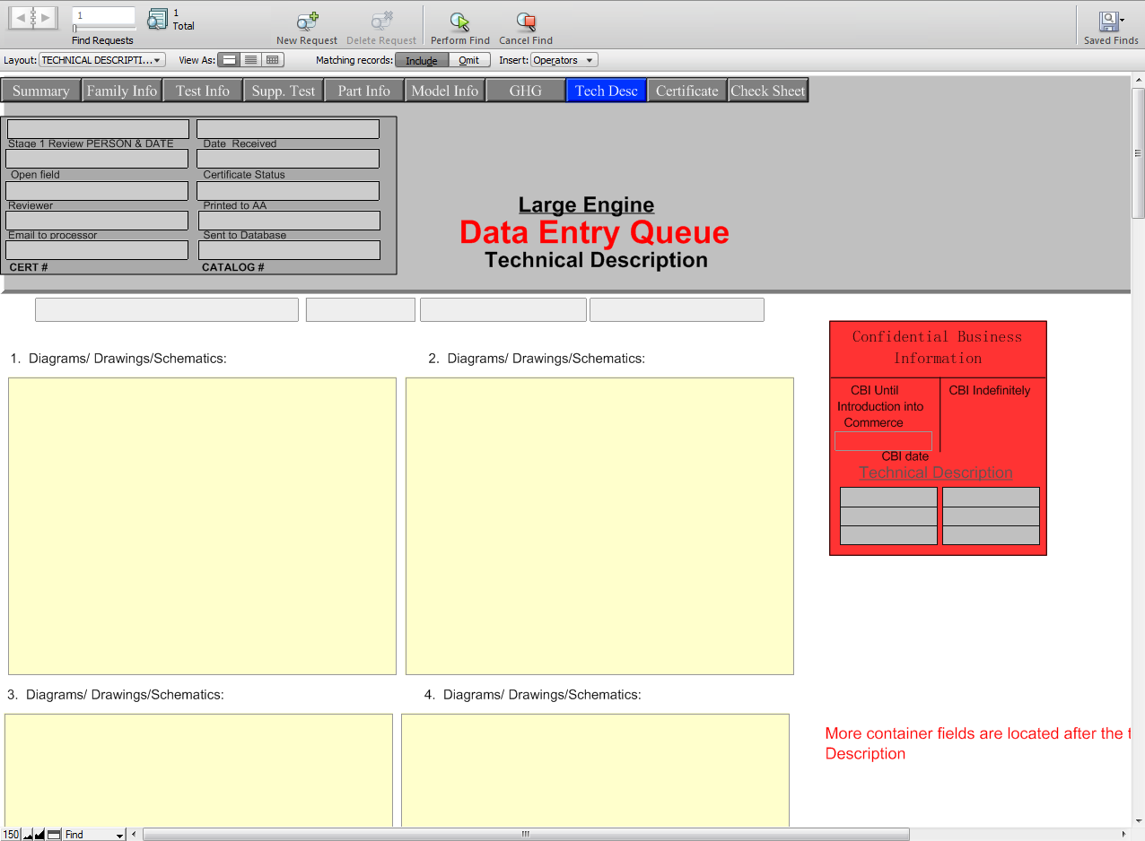Switch View As to form view
The height and width of the screenshot is (841, 1145).
[x=229, y=60]
